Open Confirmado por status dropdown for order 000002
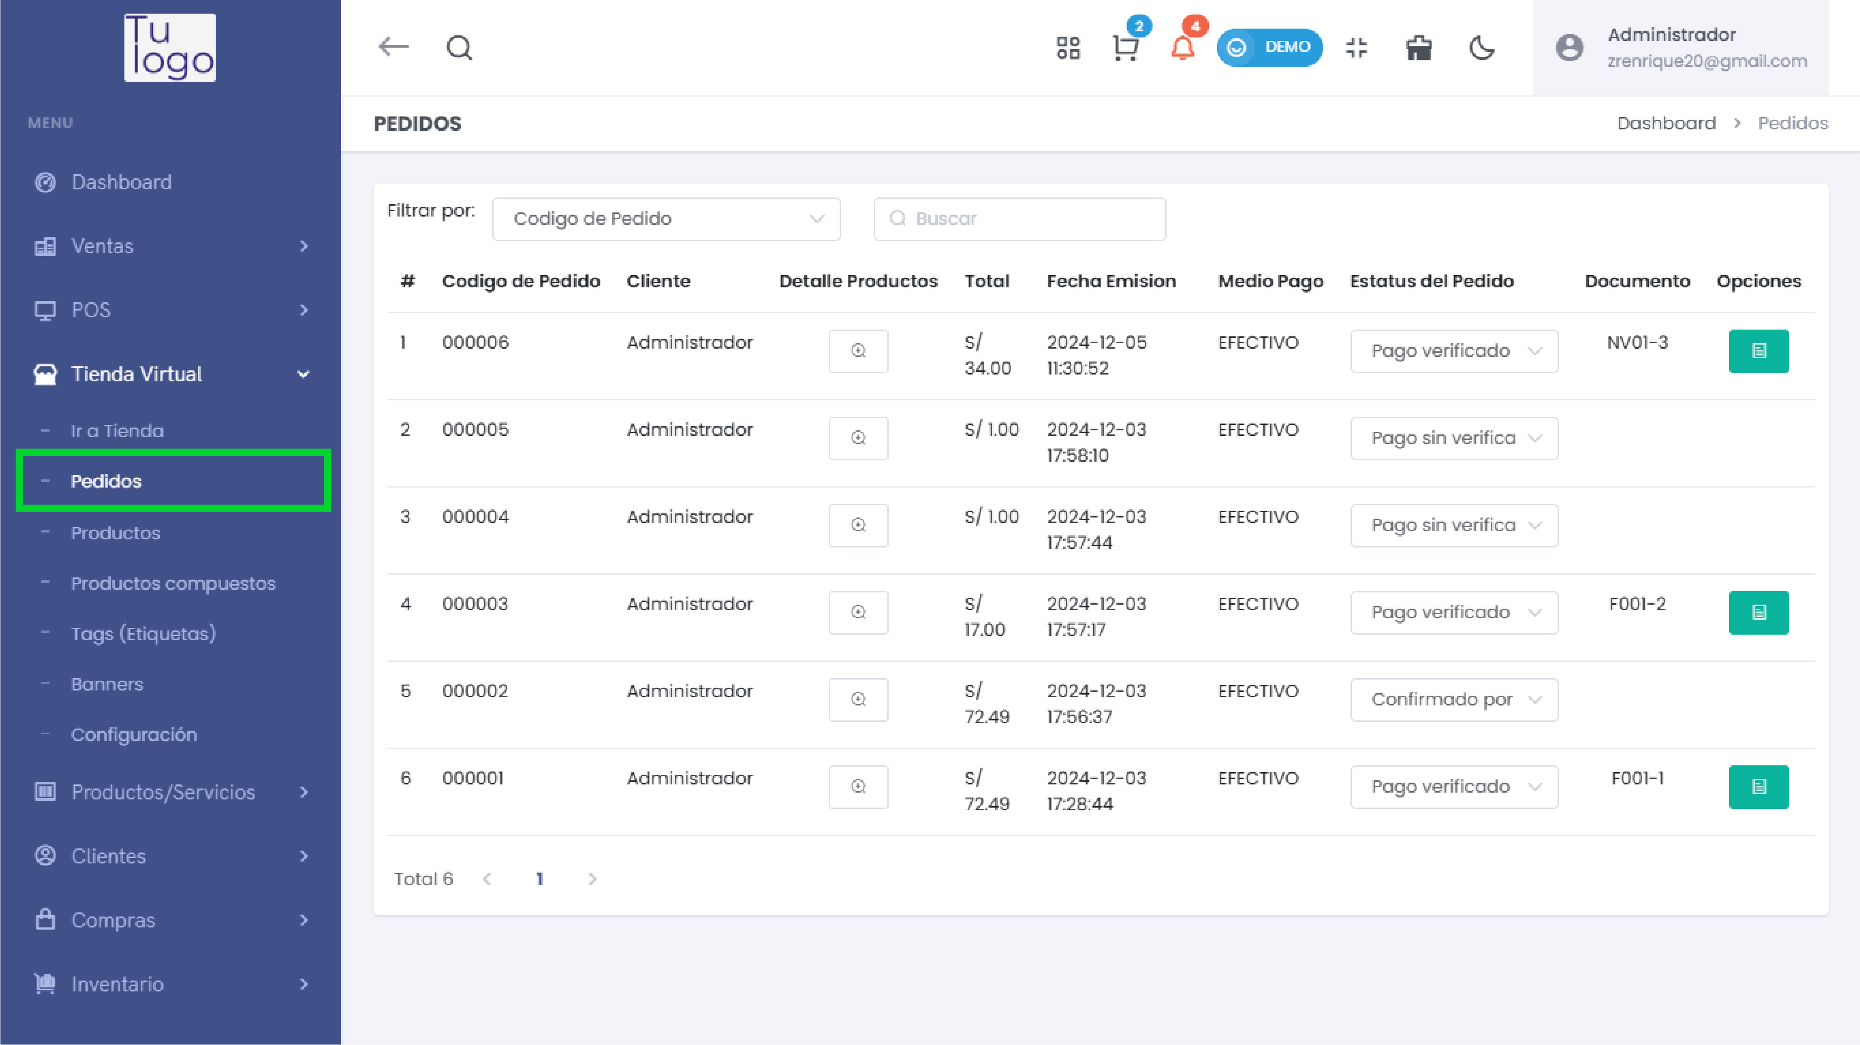Image resolution: width=1860 pixels, height=1045 pixels. tap(1454, 699)
